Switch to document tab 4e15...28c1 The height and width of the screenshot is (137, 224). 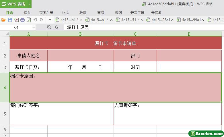158,20
